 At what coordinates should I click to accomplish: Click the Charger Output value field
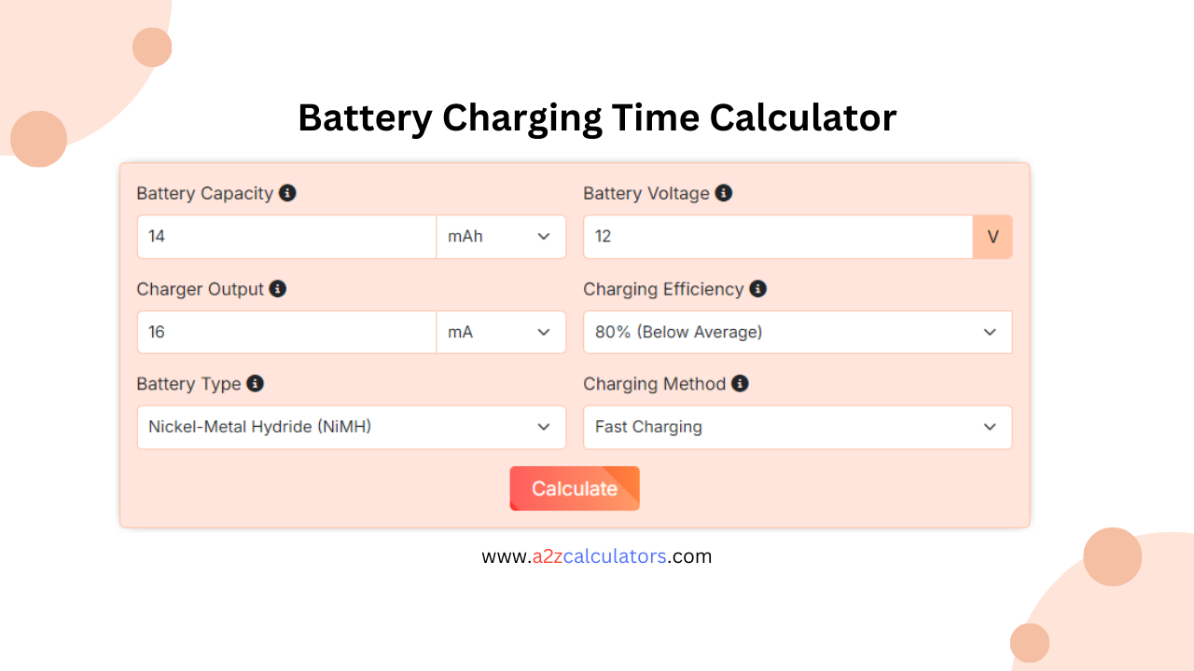click(x=285, y=332)
